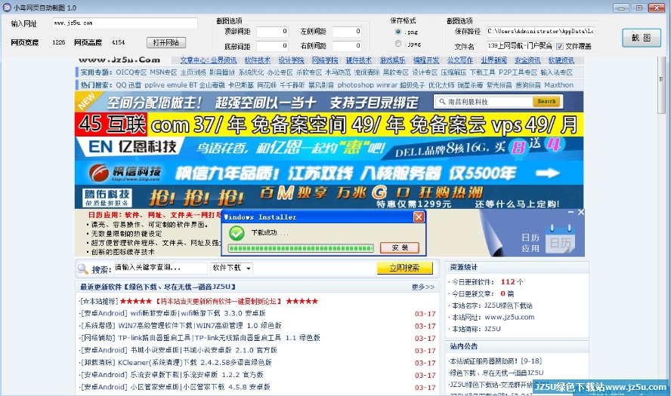Open the 软件下载 category dropdown
This screenshot has width=671, height=396.
(x=231, y=268)
